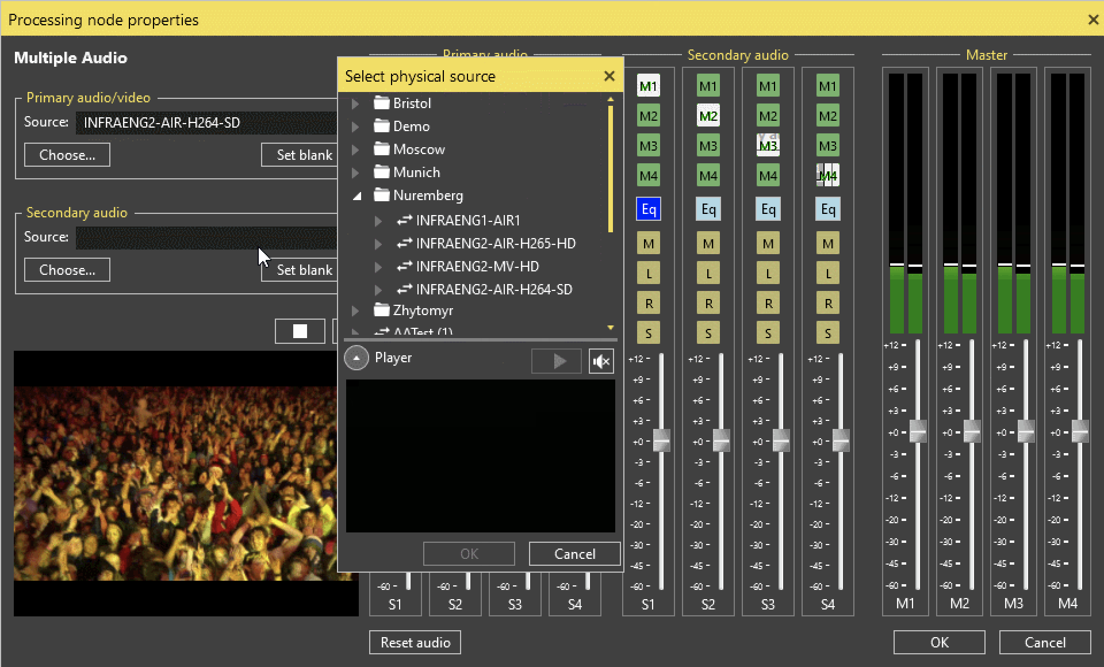Screen dimensions: 1104x667
Task: Expand the Demo folder
Action: (x=355, y=126)
